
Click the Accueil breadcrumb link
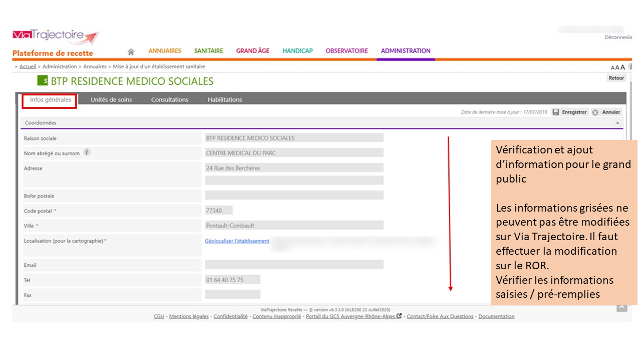[28, 67]
